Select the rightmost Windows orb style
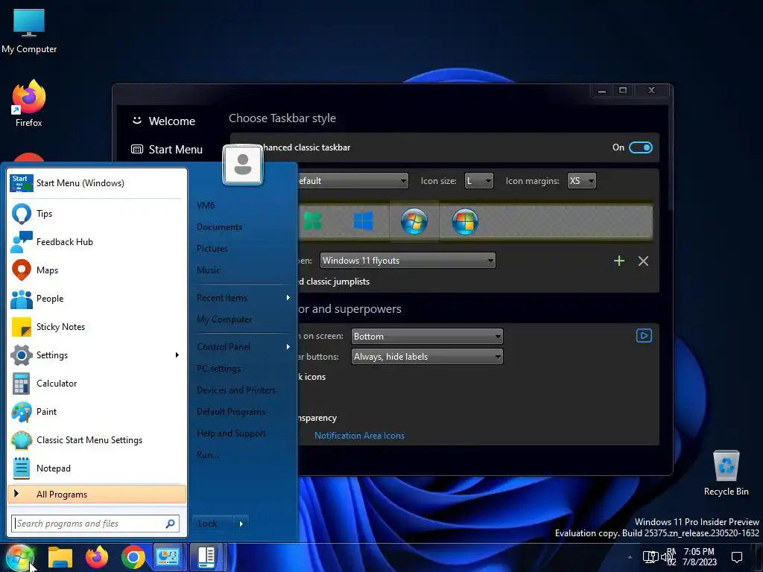763x572 pixels. click(465, 221)
